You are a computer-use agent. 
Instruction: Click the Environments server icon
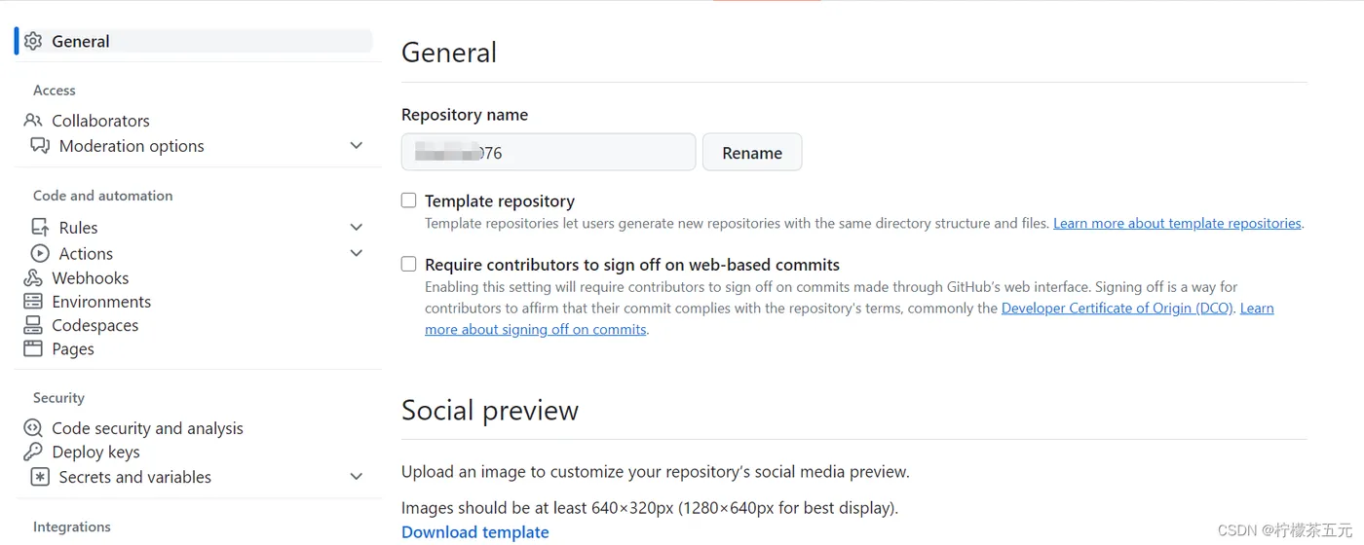(x=33, y=302)
